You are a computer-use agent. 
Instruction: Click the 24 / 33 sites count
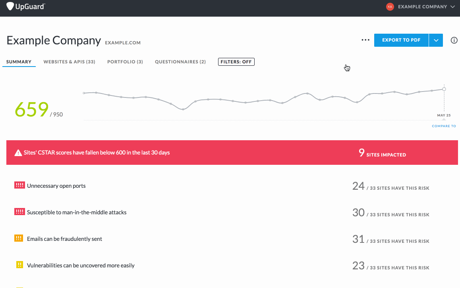[390, 186]
